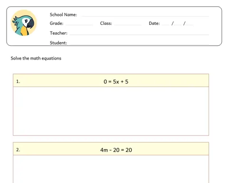
Task: Click the 'Solve the math equations' instruction
Action: [x=36, y=58]
